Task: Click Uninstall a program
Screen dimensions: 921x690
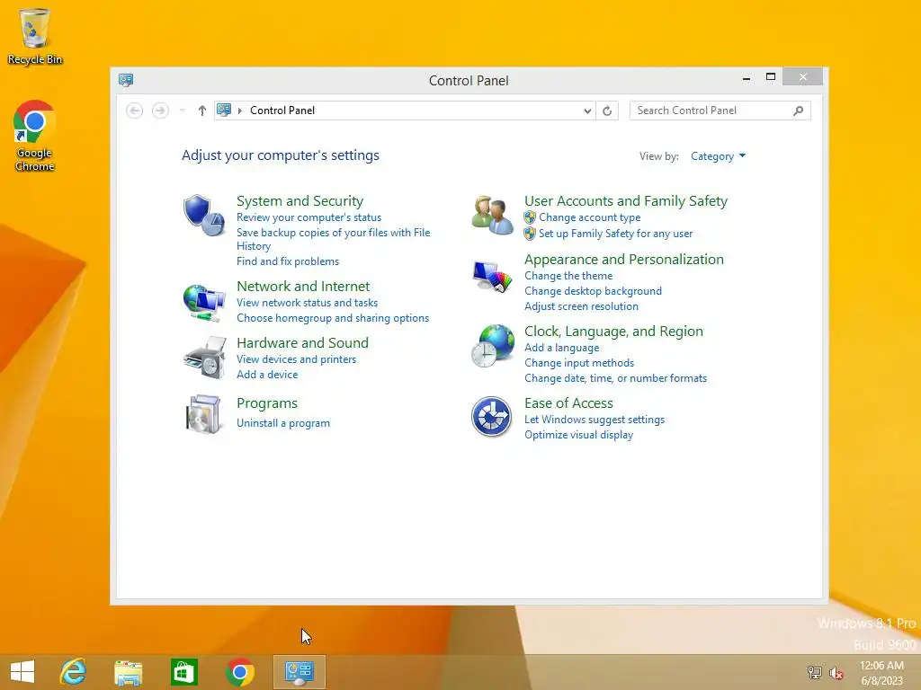Action: point(283,423)
